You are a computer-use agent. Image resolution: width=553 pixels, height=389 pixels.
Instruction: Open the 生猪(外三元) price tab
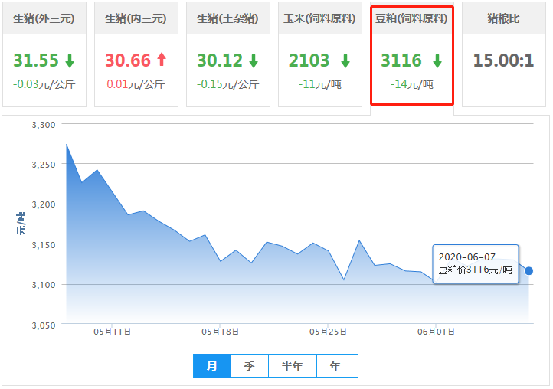point(44,18)
